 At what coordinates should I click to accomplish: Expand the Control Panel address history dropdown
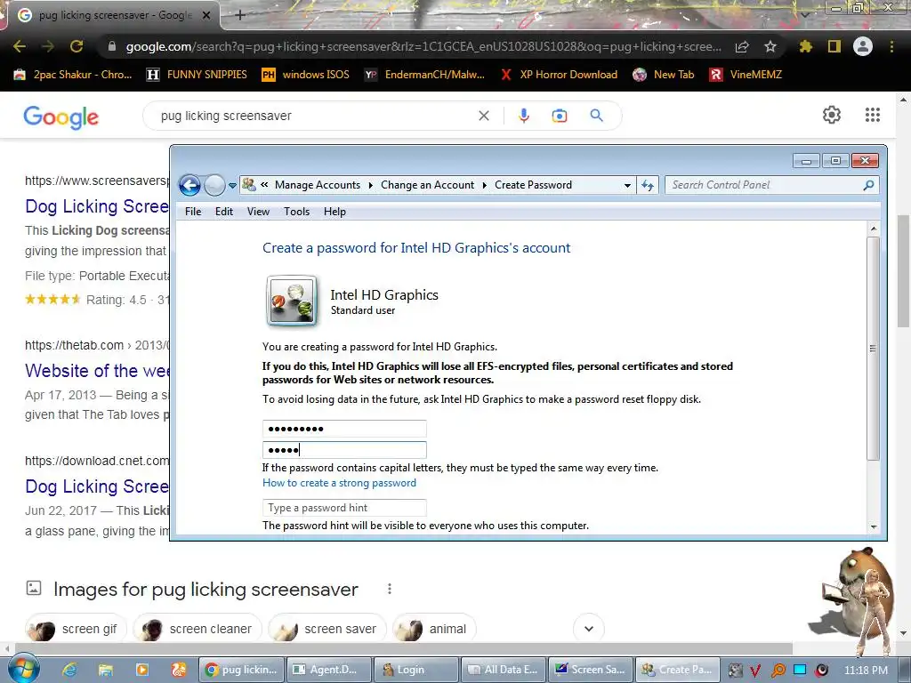(627, 186)
